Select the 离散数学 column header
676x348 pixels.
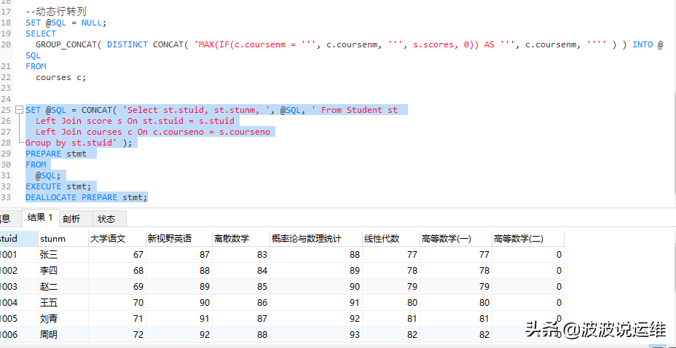coord(241,239)
